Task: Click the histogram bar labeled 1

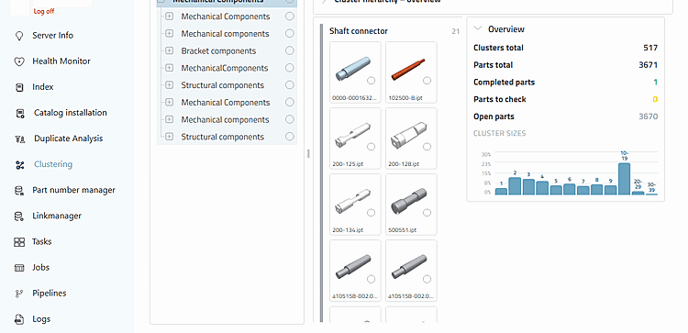Action: pos(501,192)
